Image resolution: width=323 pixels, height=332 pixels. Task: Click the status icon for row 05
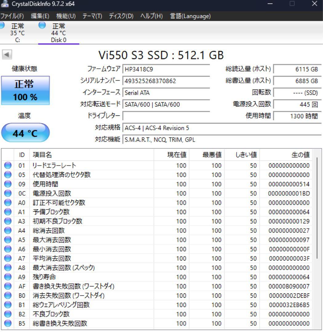(8, 175)
